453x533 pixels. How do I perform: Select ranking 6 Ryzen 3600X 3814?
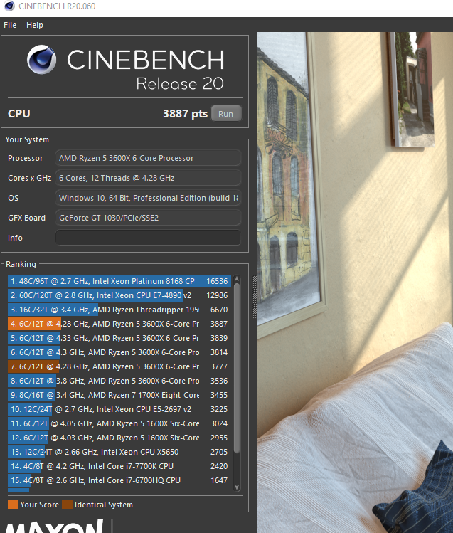(119, 352)
